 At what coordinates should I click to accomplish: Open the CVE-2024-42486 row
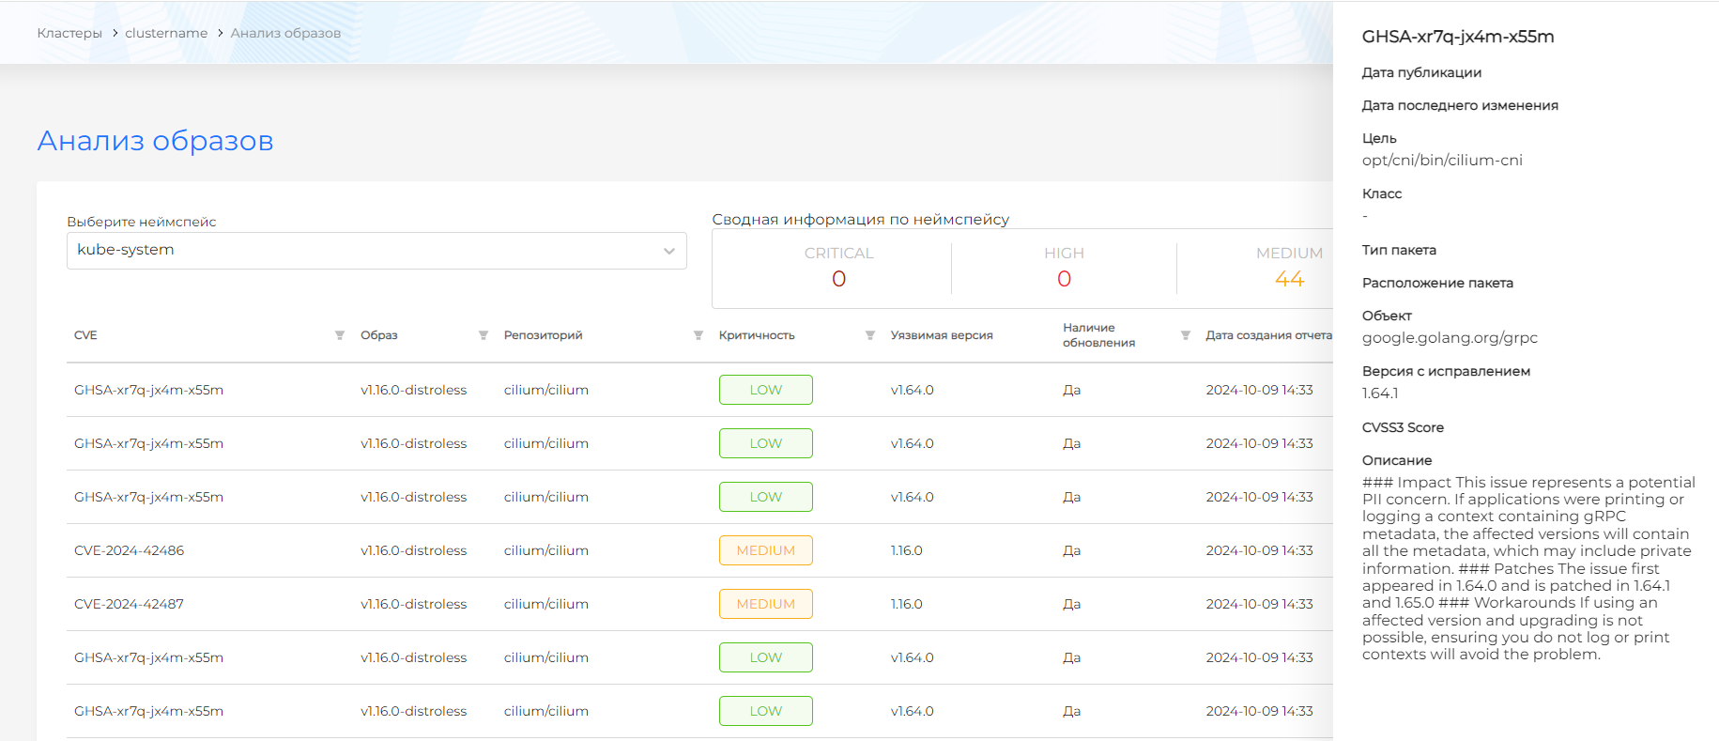coord(130,550)
